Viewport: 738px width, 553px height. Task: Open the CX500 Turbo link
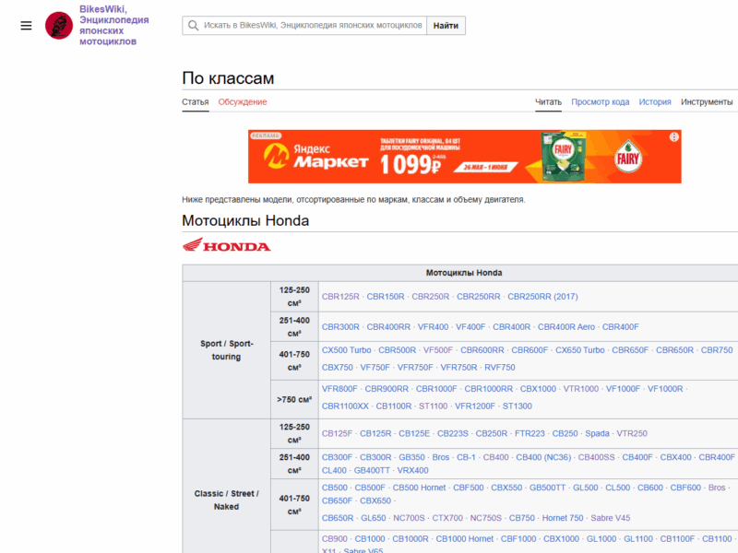click(x=347, y=350)
